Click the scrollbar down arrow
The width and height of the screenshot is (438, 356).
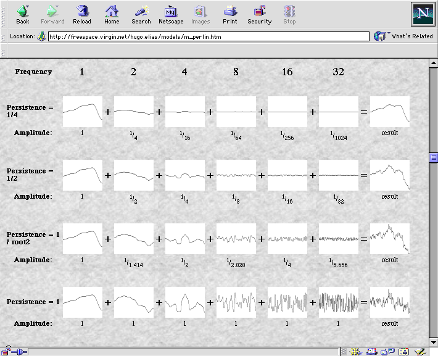point(433,342)
